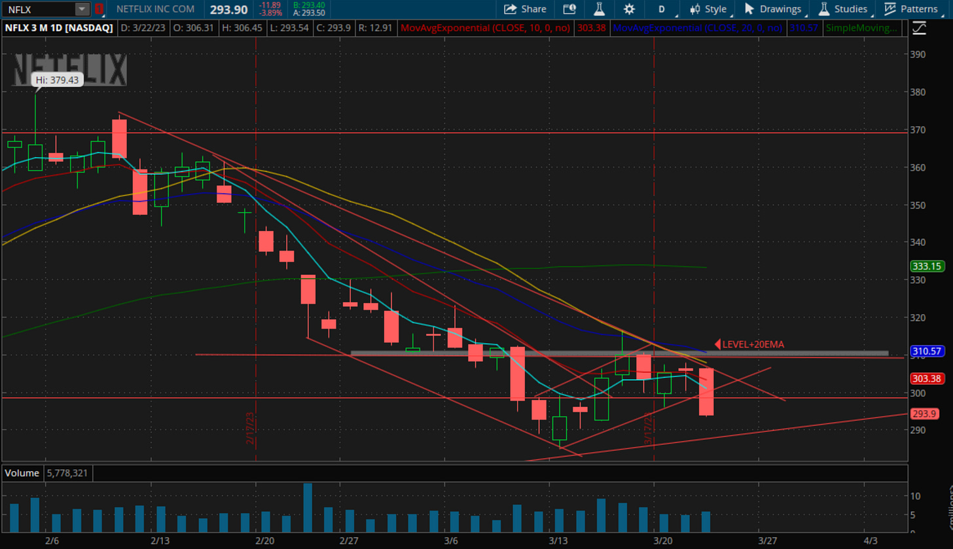
Task: Click the 293.9 last price axis tag
Action: click(924, 414)
